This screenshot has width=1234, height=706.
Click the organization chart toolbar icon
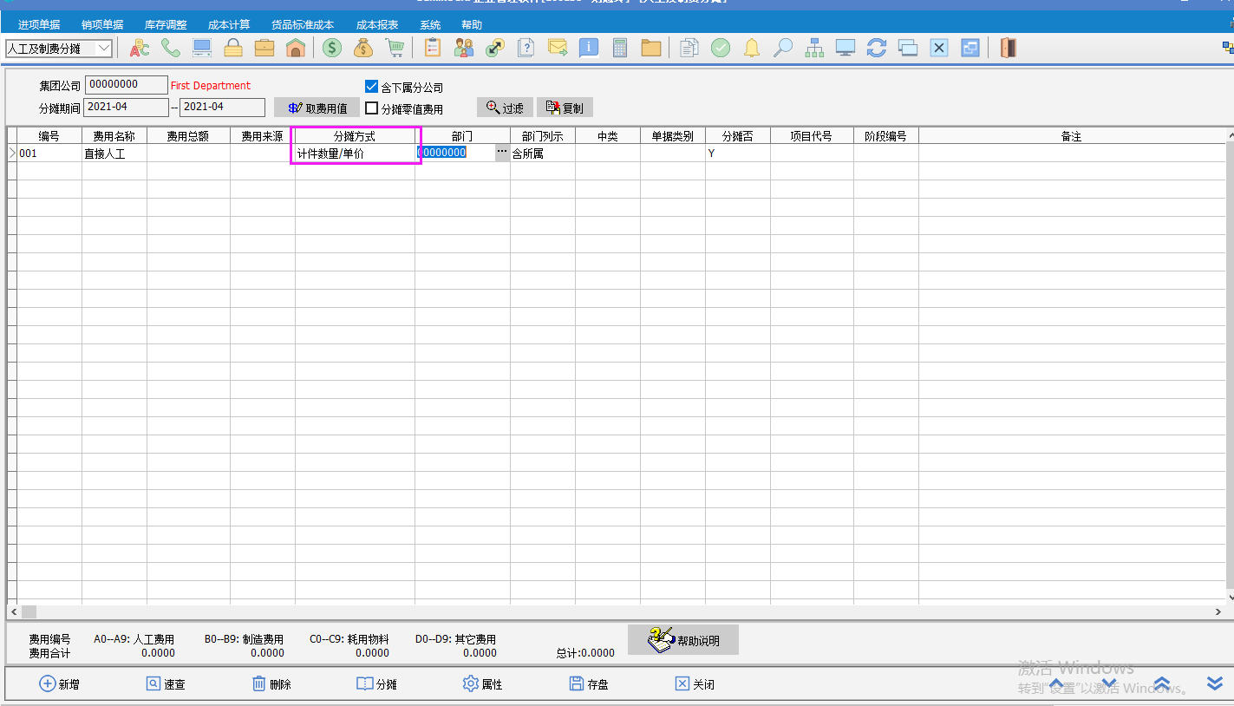(814, 49)
